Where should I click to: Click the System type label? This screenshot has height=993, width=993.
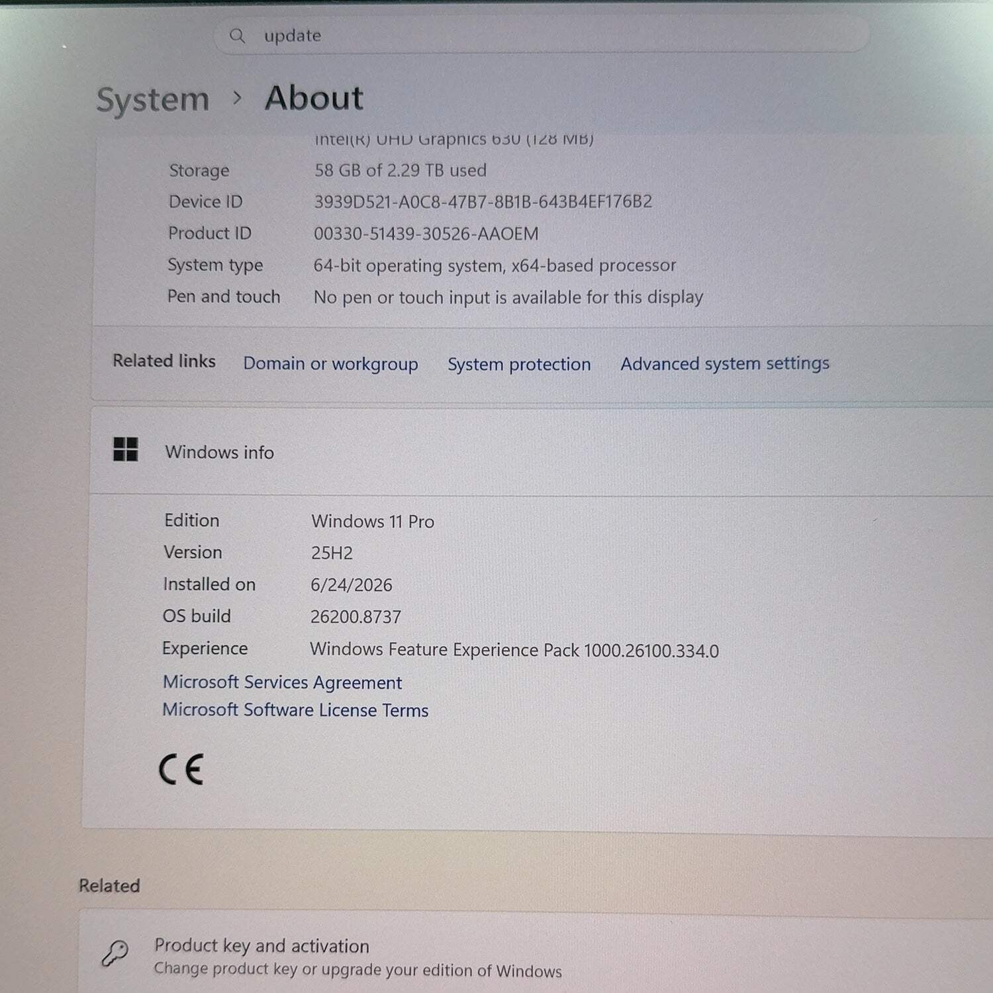point(215,265)
